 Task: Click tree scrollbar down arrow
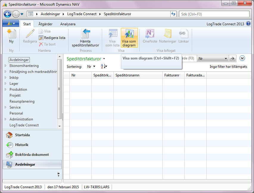60,126
